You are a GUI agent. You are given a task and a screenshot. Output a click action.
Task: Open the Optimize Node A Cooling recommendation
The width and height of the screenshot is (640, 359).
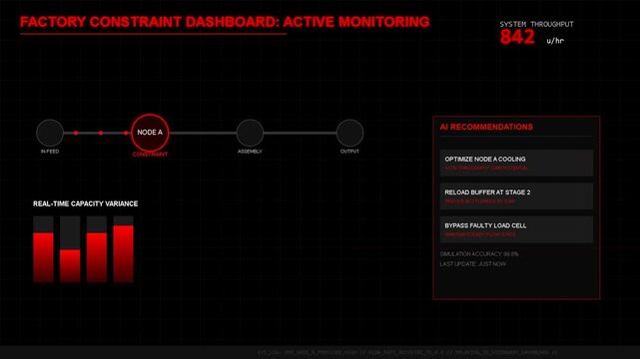point(516,163)
